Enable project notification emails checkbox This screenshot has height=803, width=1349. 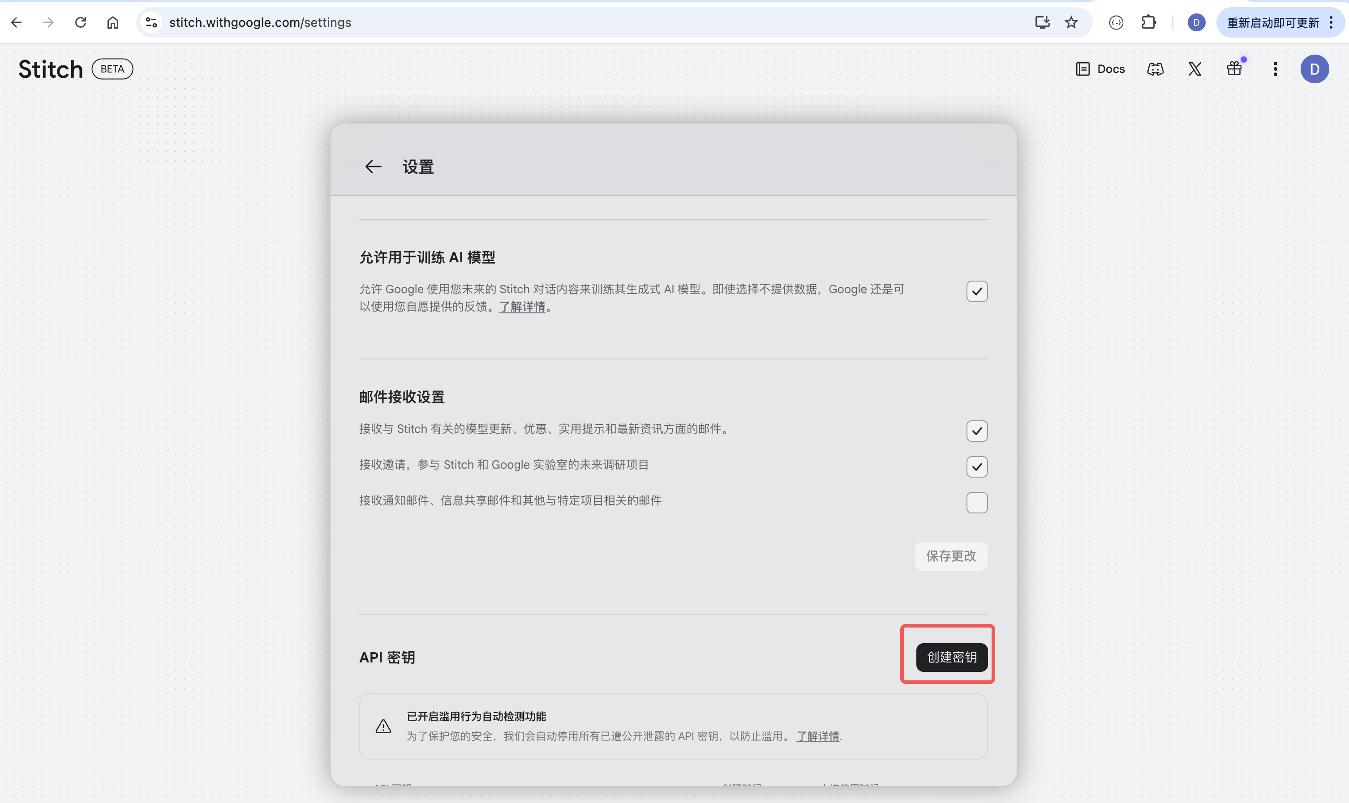click(x=976, y=502)
